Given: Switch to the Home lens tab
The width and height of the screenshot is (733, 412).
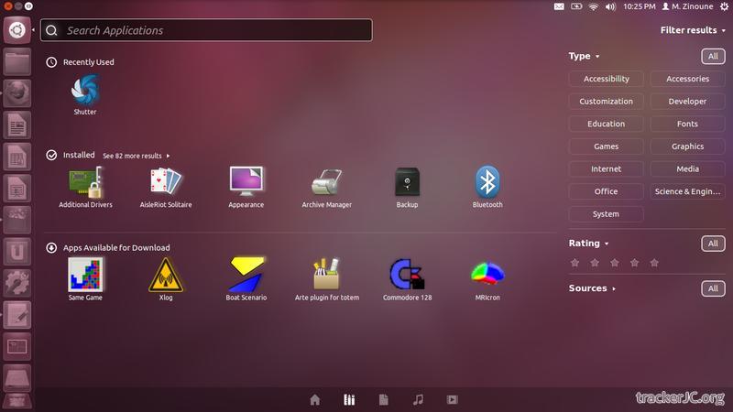Looking at the screenshot, I should tap(315, 399).
